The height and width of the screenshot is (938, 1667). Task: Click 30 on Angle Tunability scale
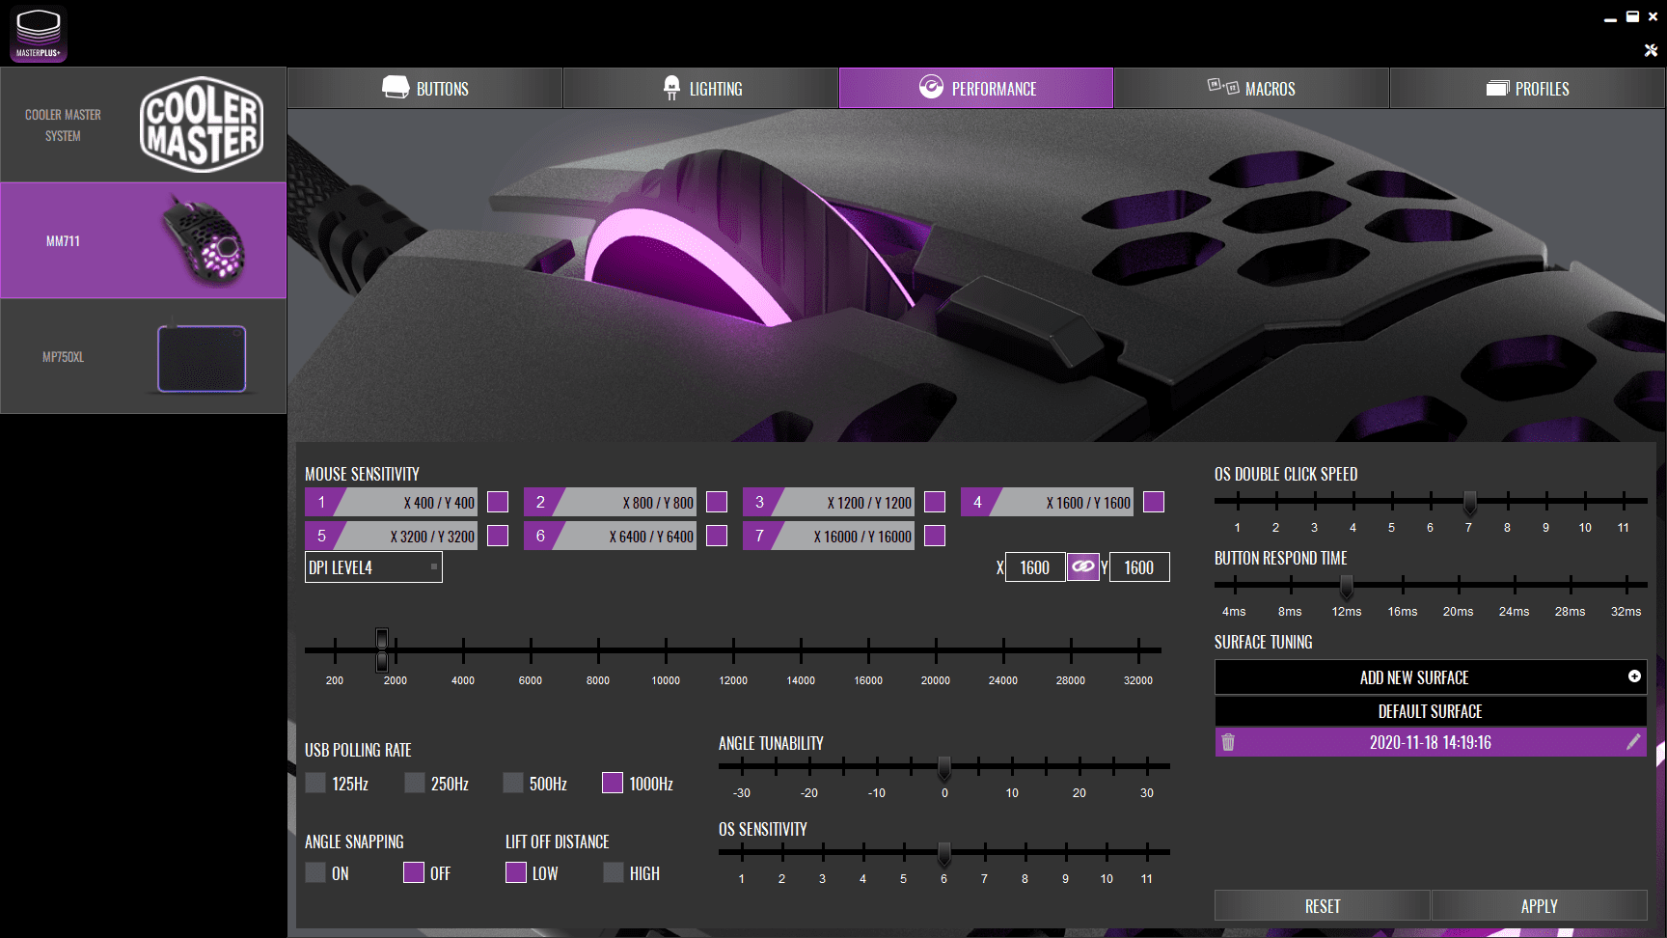1147,793
